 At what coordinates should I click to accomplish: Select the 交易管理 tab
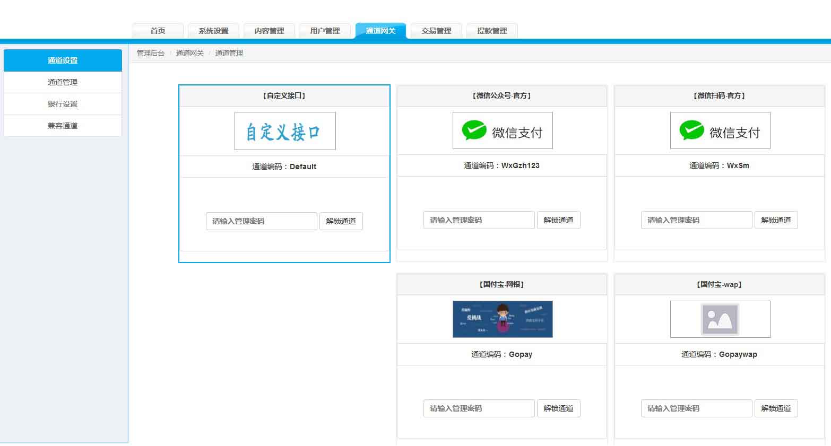436,31
